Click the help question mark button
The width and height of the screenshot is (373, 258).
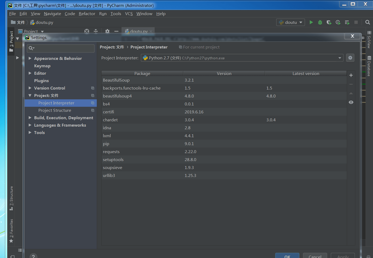33,256
